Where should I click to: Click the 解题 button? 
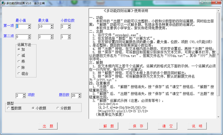(109, 126)
